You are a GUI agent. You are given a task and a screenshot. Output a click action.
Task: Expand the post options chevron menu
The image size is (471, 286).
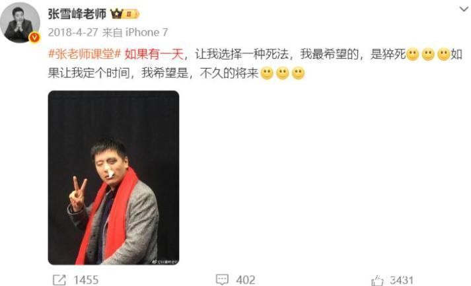pyautogui.click(x=464, y=9)
